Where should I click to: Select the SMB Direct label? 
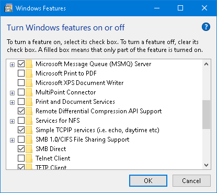point(51,149)
